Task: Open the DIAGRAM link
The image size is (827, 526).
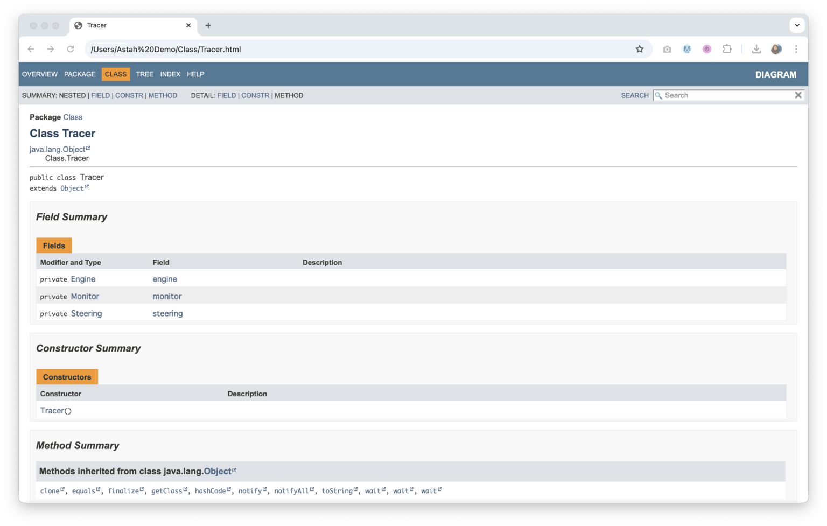Action: [x=776, y=74]
